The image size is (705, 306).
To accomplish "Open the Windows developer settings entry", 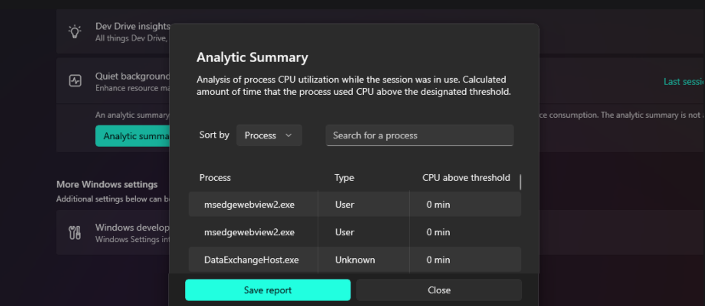I will click(x=115, y=233).
